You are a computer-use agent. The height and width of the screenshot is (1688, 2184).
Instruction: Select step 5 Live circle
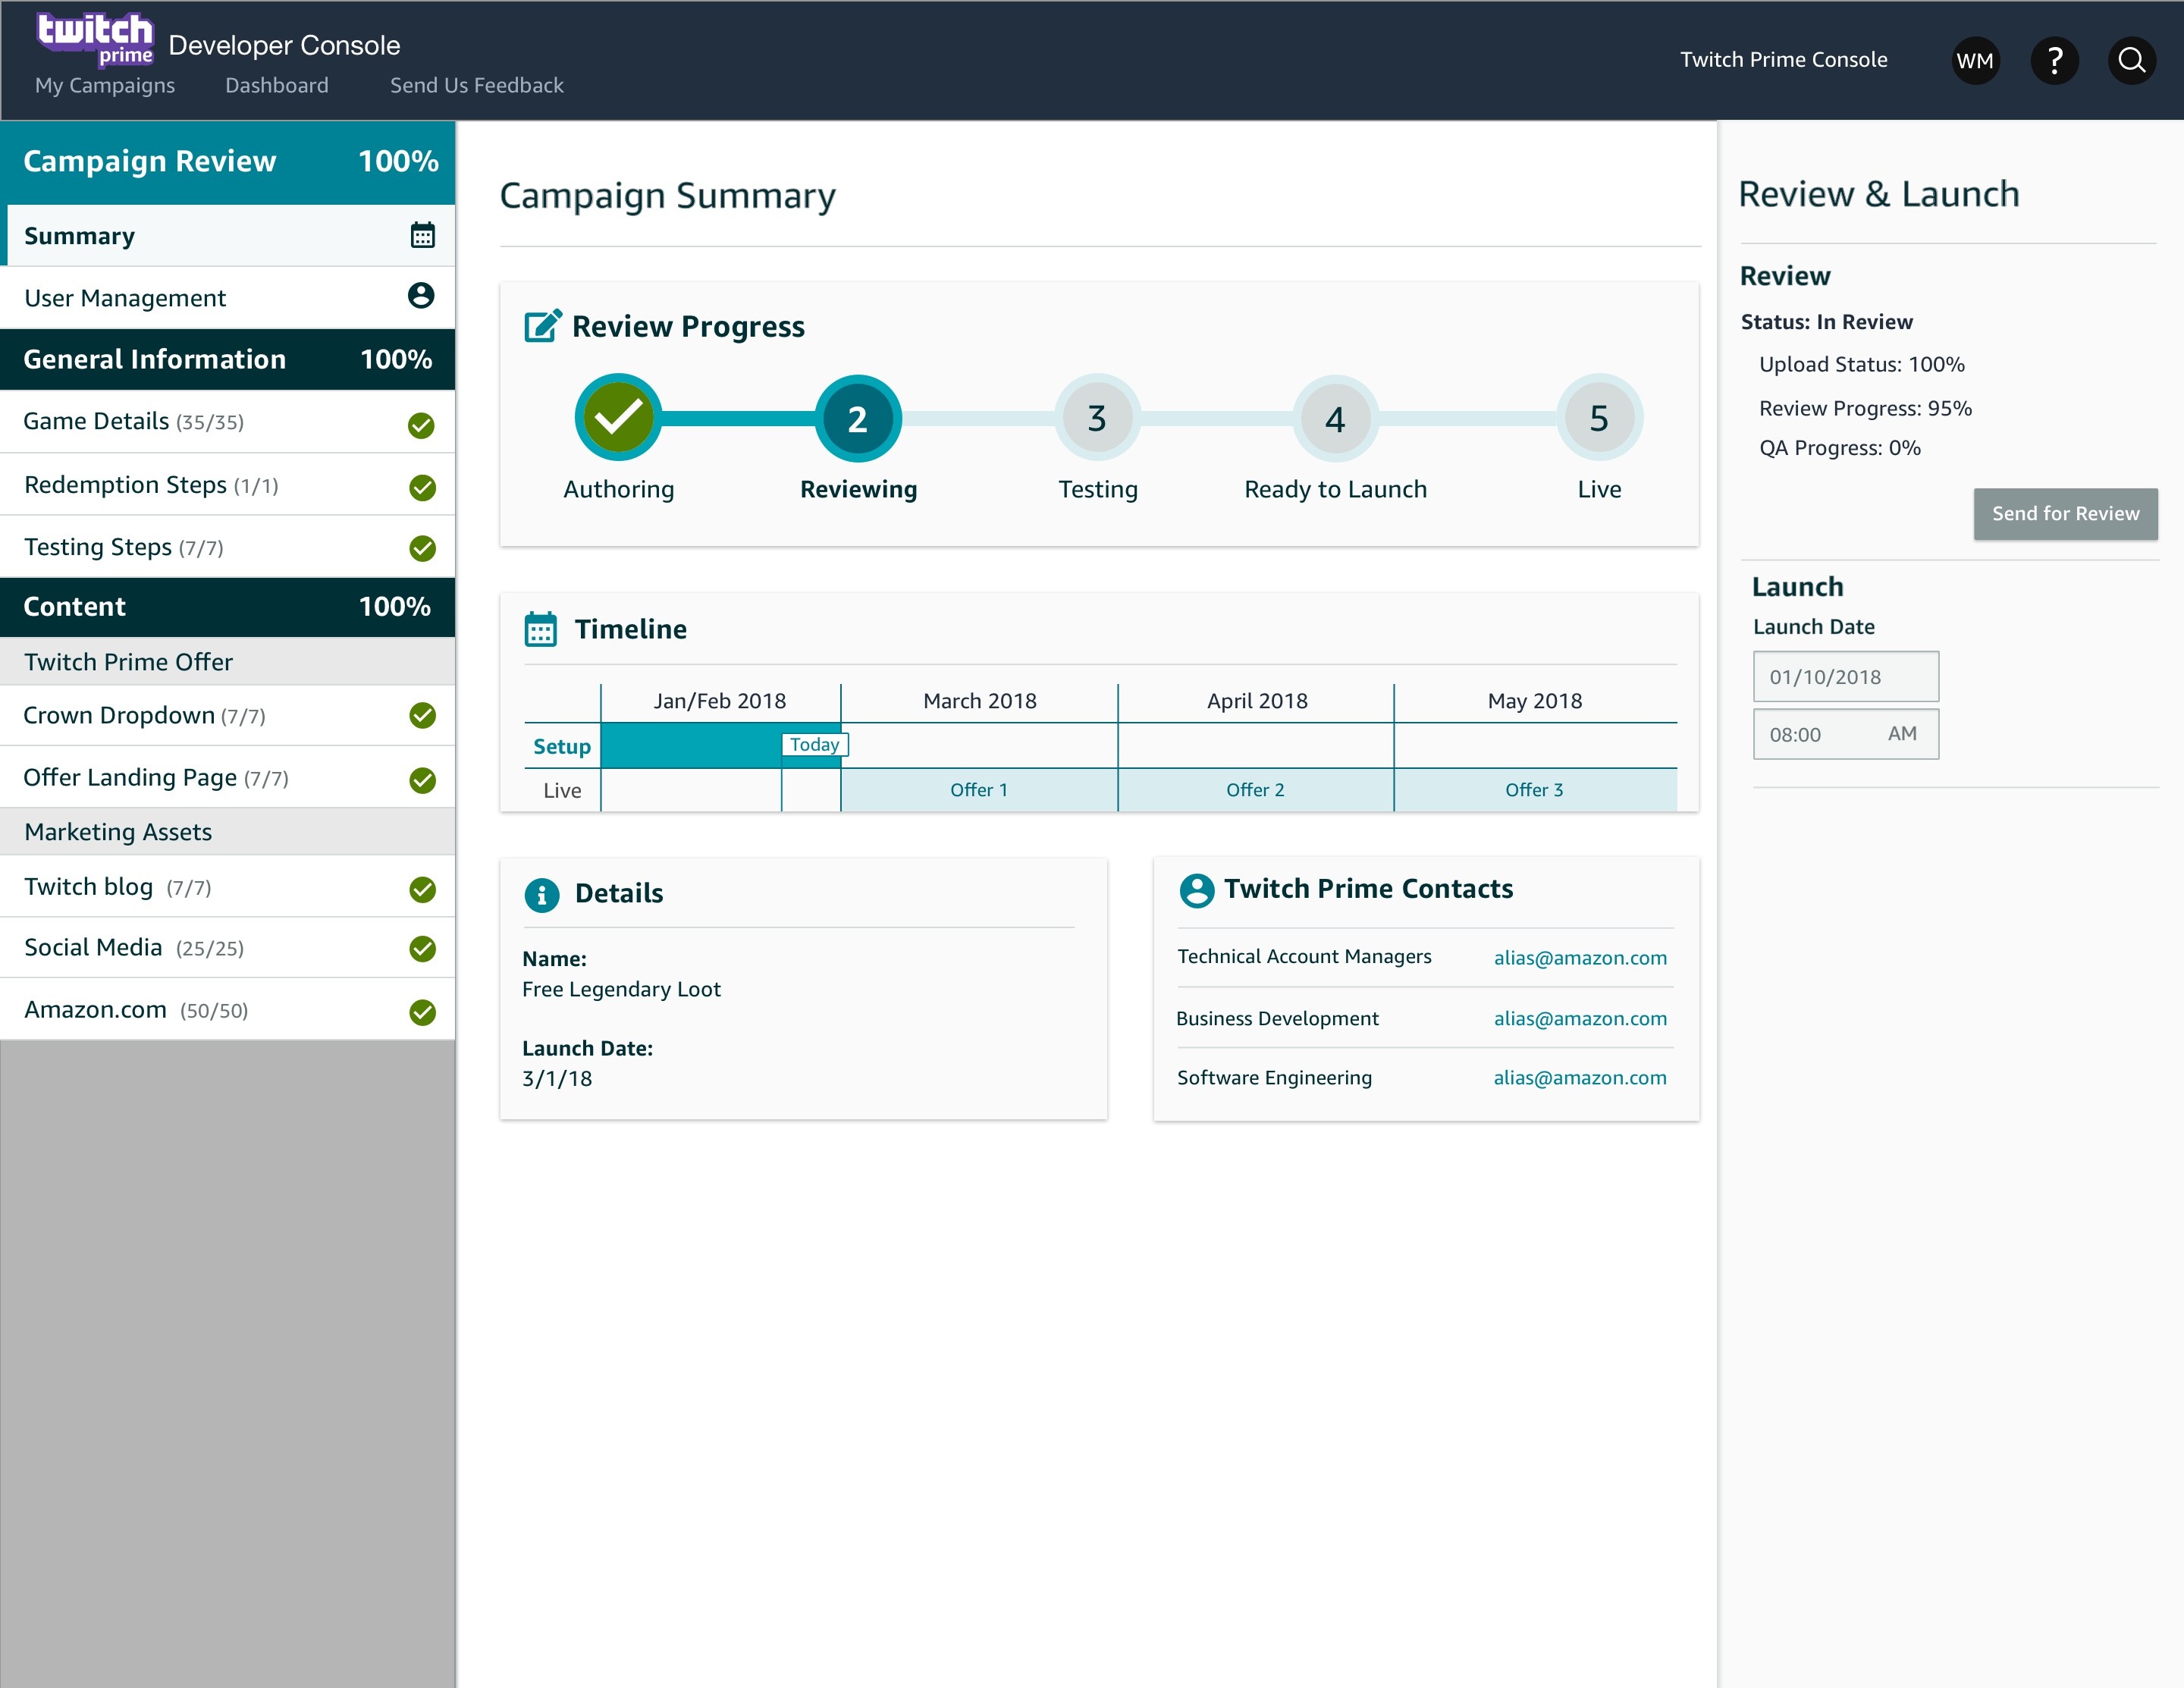point(1599,418)
